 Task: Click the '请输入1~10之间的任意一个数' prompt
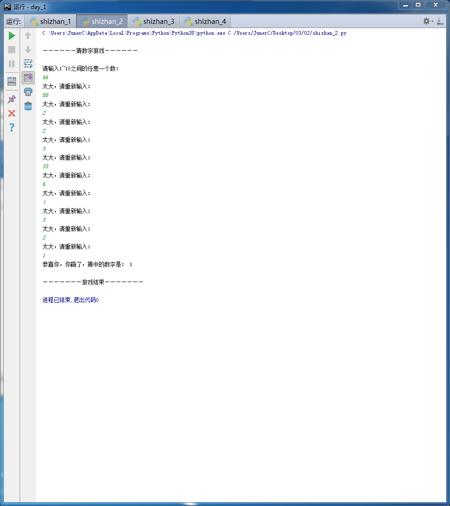point(80,68)
